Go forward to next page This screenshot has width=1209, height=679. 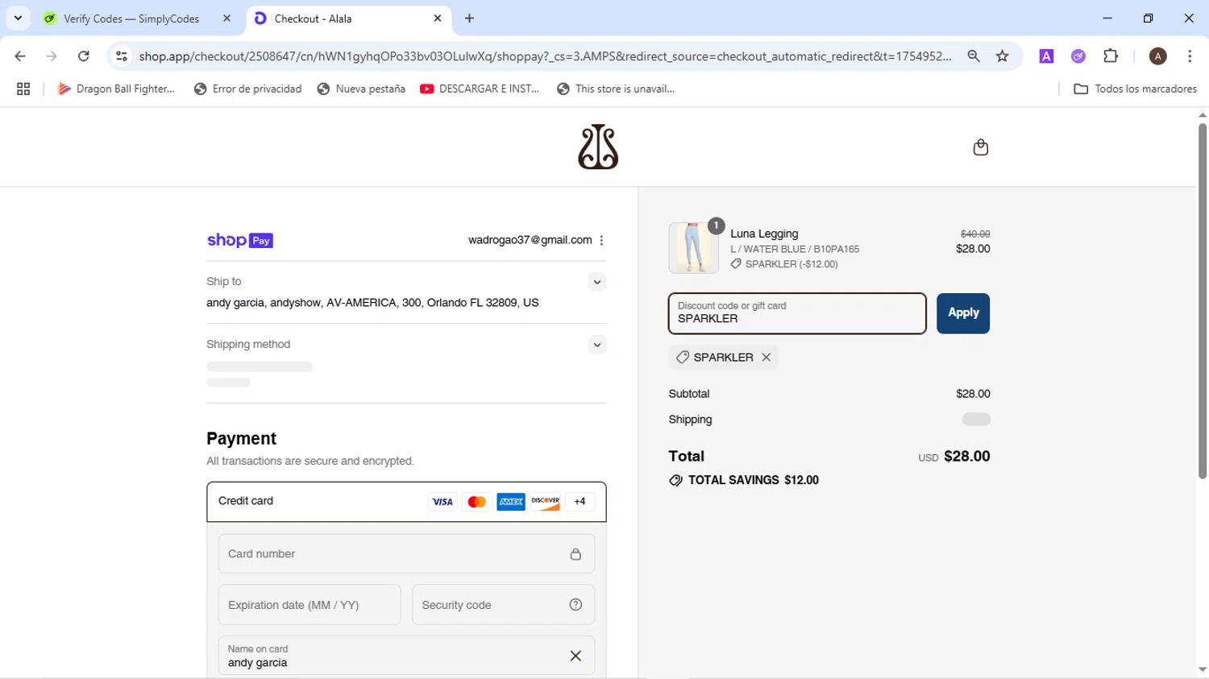pos(52,56)
